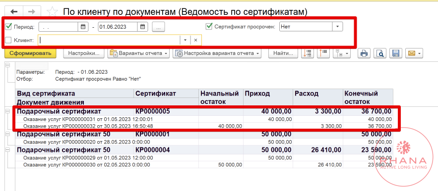Select certificate cell KP0000001
This screenshot has width=438, height=191.
pyautogui.click(x=166, y=135)
